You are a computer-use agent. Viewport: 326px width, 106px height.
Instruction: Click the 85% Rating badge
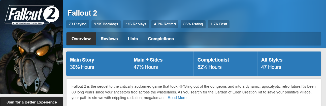click(x=193, y=24)
